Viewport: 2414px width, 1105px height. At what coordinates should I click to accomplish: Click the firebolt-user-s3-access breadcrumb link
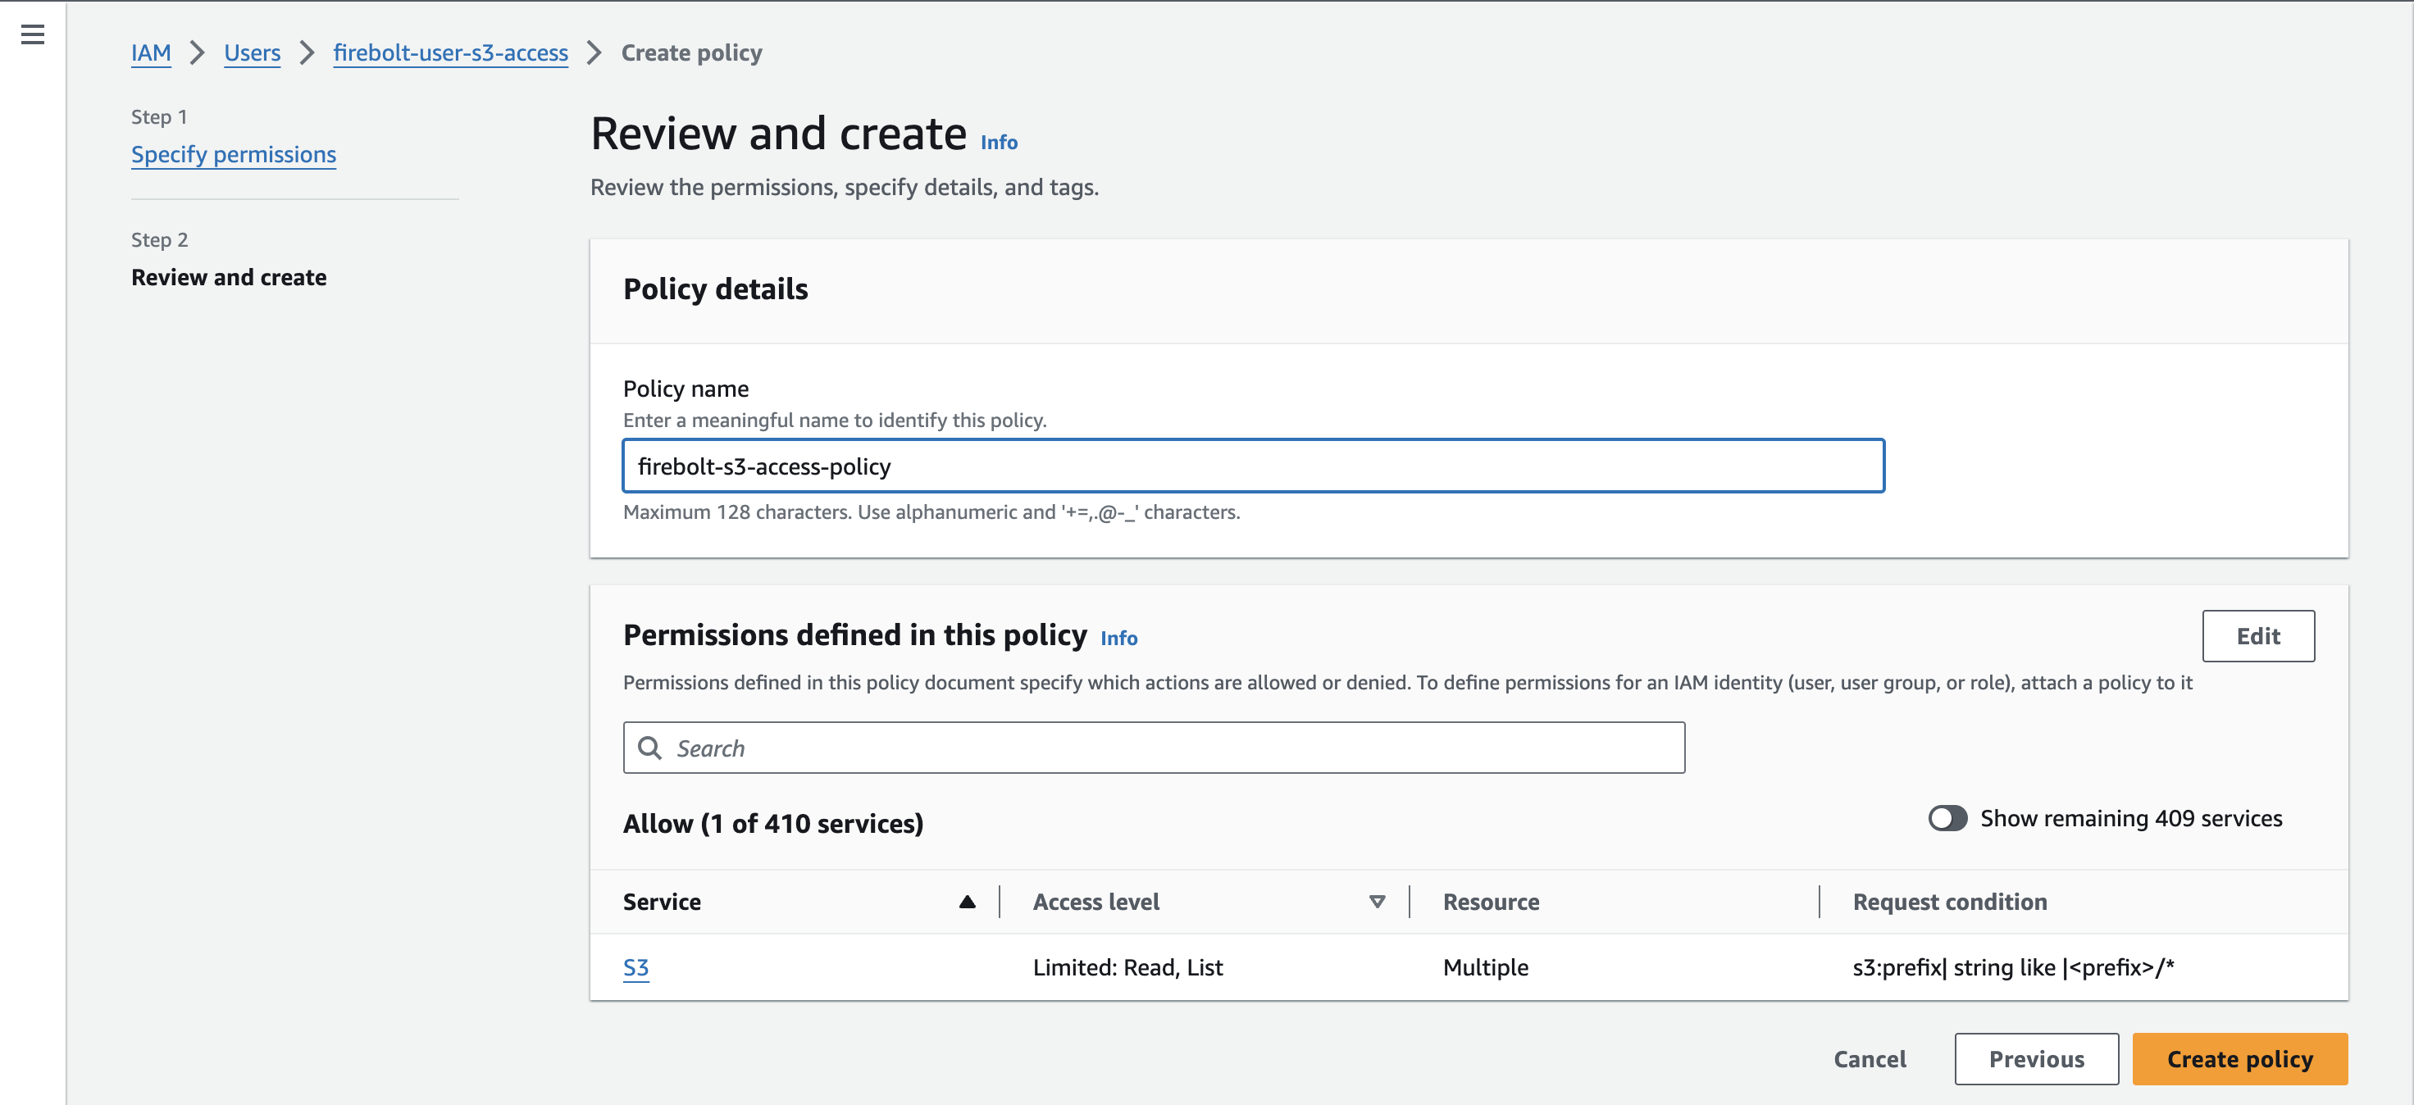click(x=453, y=51)
